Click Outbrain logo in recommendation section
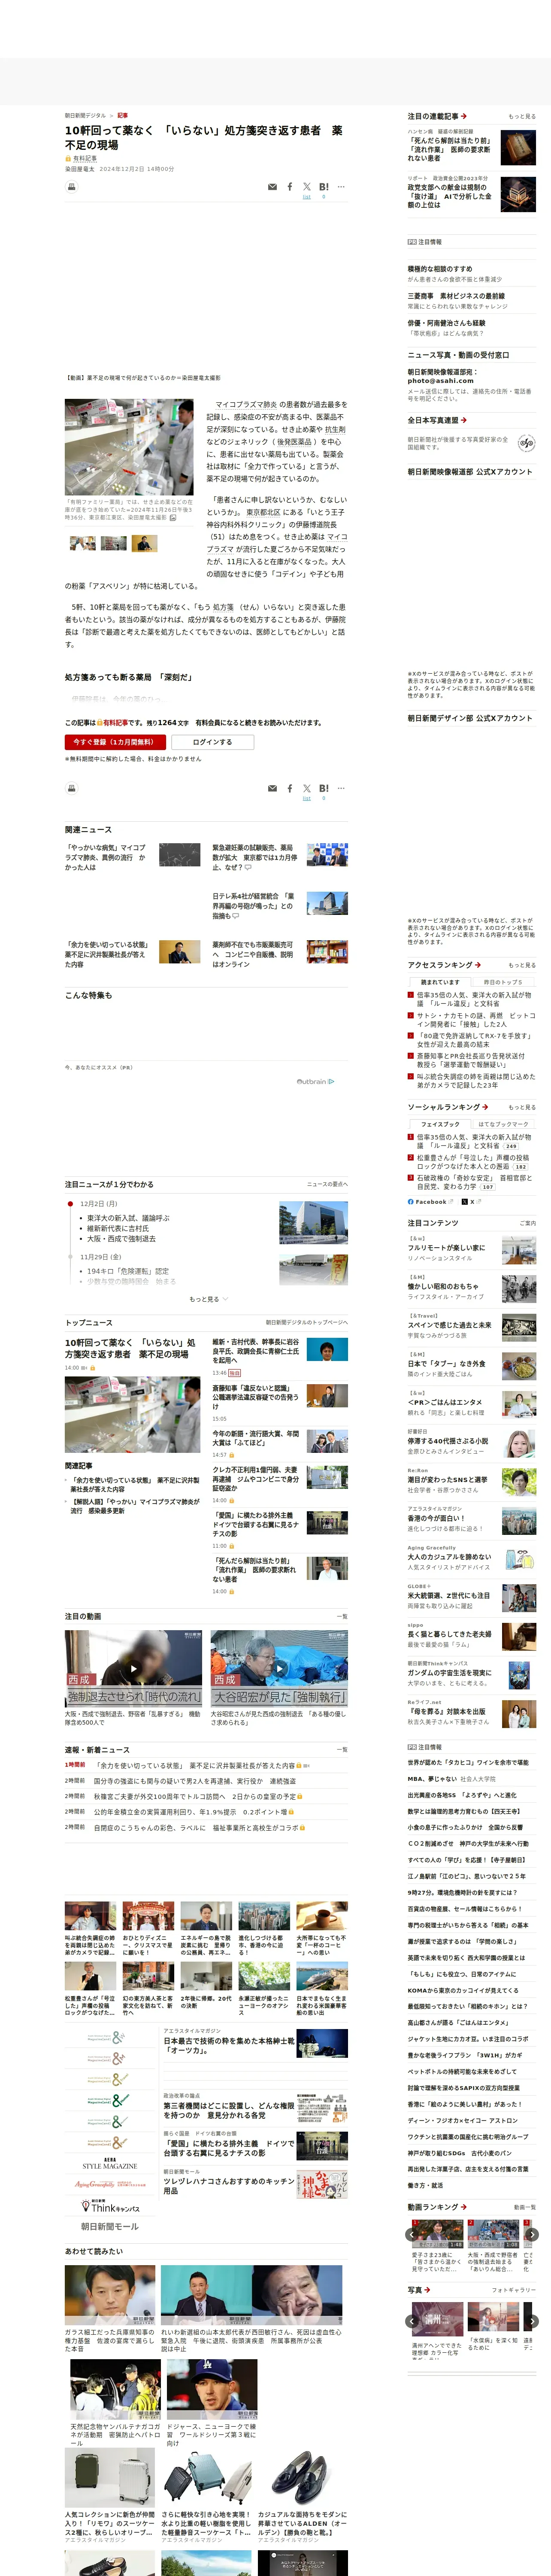551x2576 pixels. [315, 1081]
